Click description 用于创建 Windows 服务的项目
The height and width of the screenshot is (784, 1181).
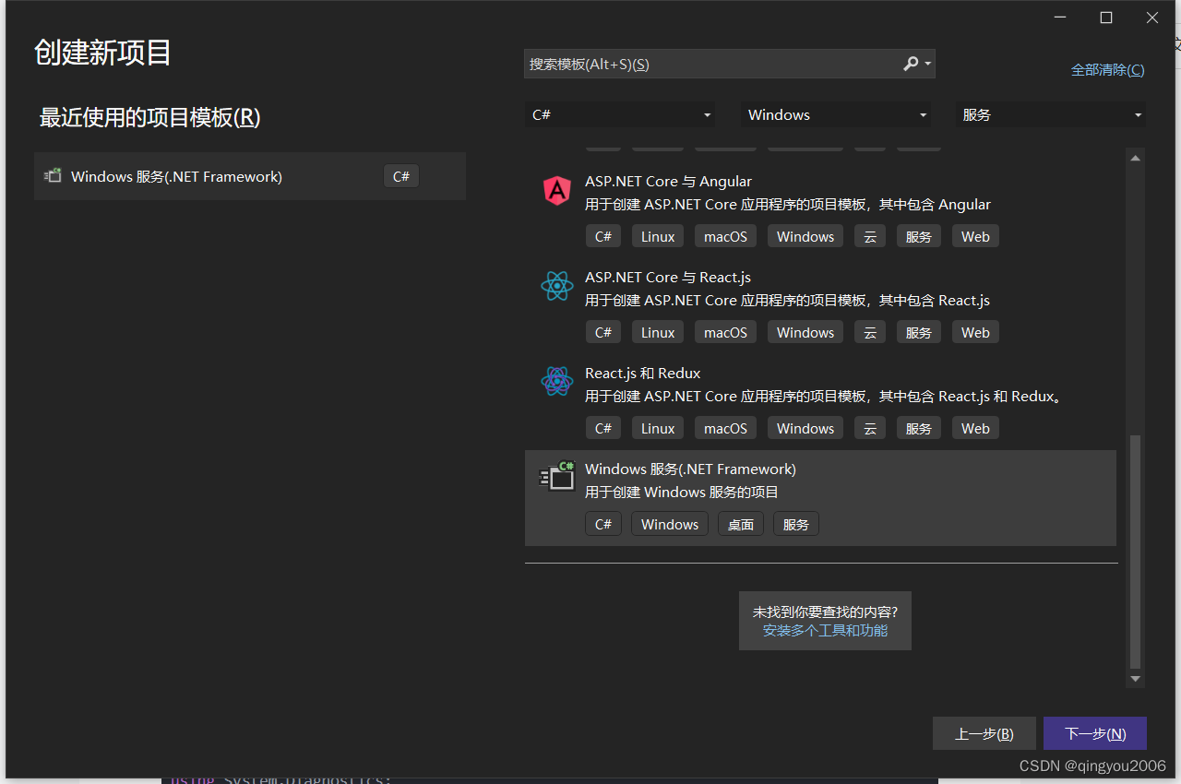[682, 493]
